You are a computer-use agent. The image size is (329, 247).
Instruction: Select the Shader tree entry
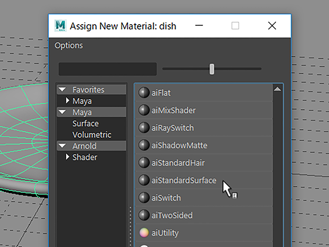point(85,157)
